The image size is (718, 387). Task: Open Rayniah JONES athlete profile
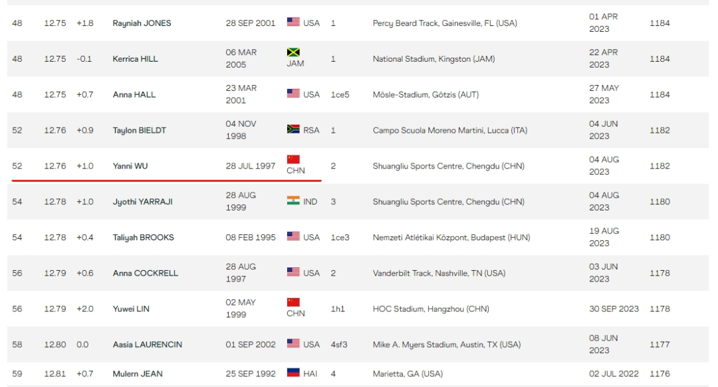coord(142,23)
